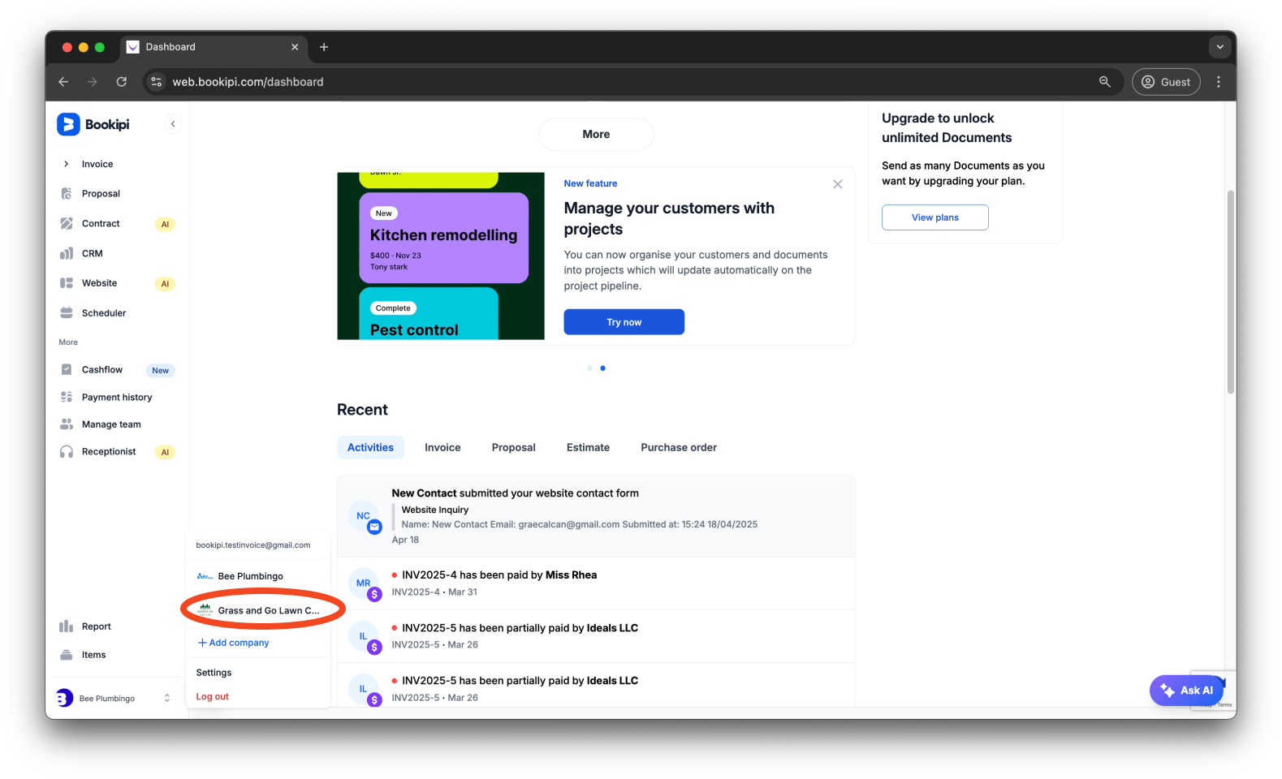This screenshot has width=1282, height=779.
Task: Click the Scheduler calendar icon
Action: pos(67,313)
